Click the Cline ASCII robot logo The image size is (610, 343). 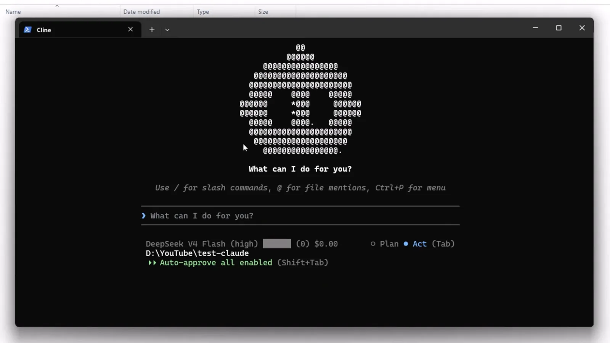[x=300, y=99]
